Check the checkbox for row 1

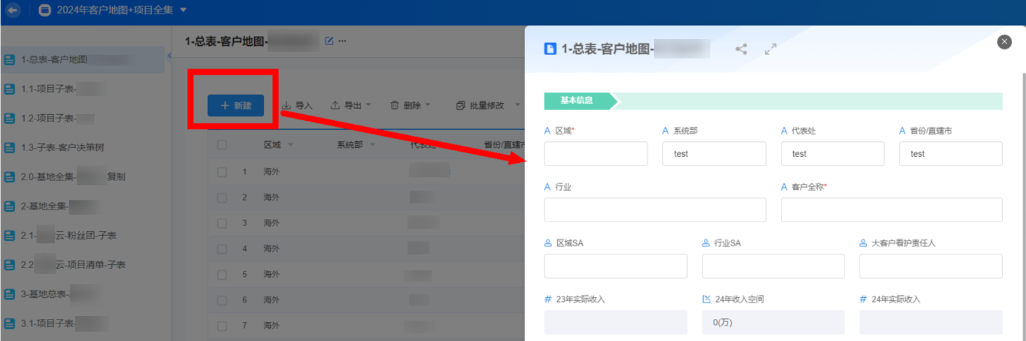(222, 172)
